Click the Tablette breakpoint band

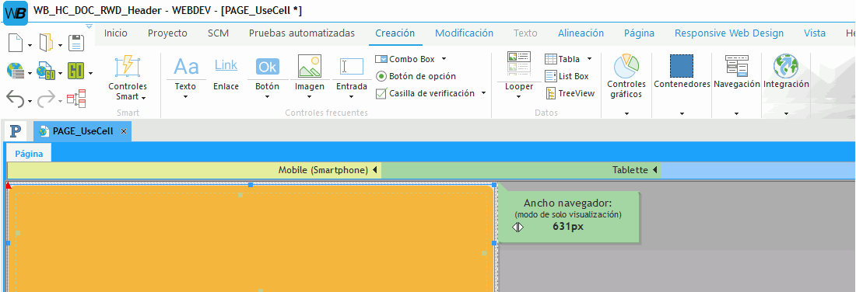coord(521,170)
